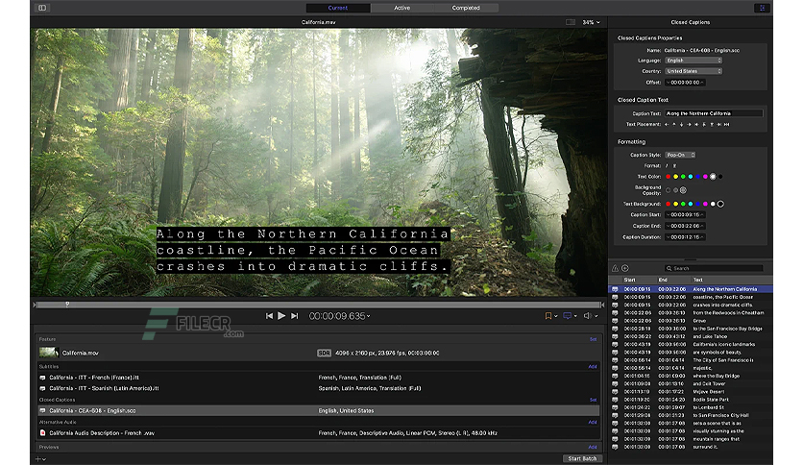Open the Caption Style Pop-On dropdown
Screen dimensions: 803x465
click(x=680, y=155)
